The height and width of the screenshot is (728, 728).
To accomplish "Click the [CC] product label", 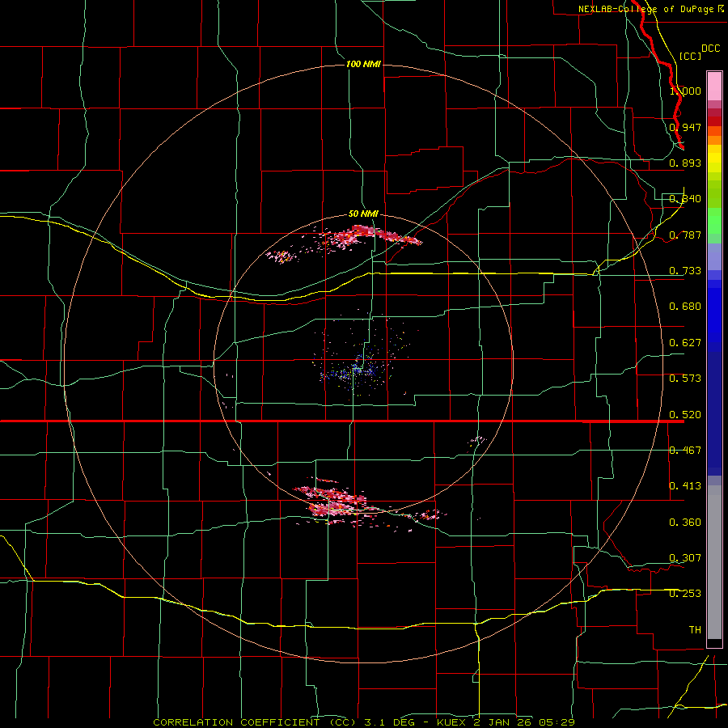I will 690,56.
